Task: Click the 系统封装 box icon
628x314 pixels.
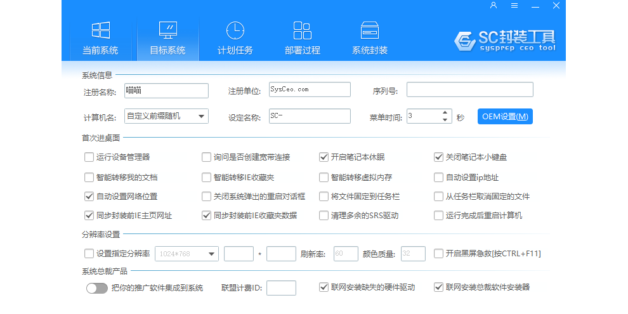Action: 369,30
